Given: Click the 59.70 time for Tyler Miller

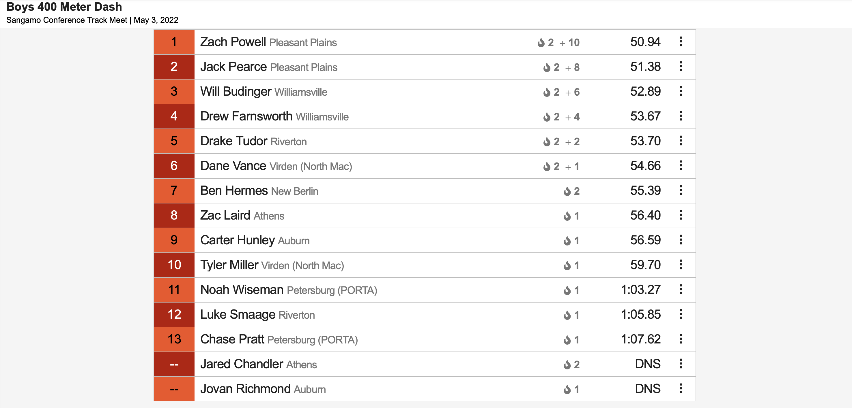Looking at the screenshot, I should (x=645, y=265).
